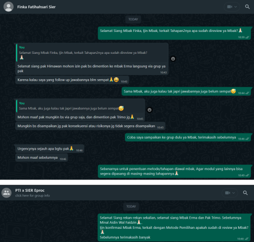254x242 pixels.
Task: Open PTI x SIER Eproc group title
Action: [x=30, y=190]
